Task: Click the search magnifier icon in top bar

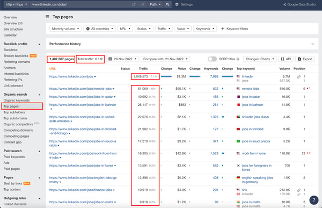Action: pos(167,4)
